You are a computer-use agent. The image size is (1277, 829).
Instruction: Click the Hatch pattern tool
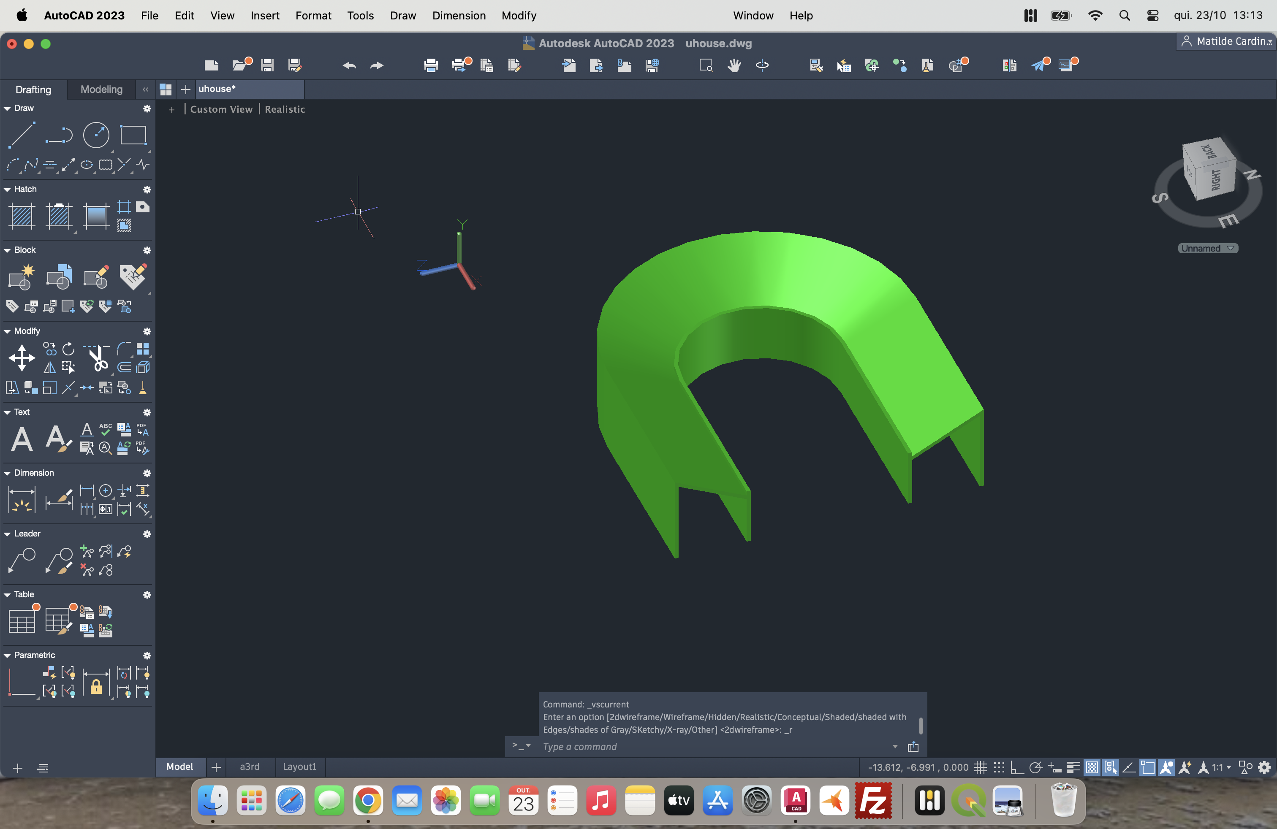[22, 216]
